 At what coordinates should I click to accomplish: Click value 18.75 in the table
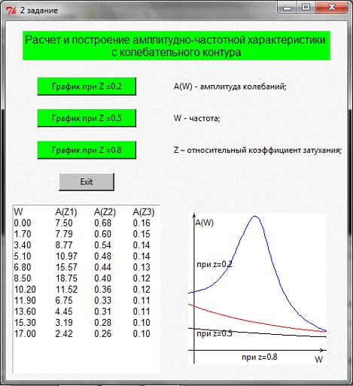(x=66, y=278)
